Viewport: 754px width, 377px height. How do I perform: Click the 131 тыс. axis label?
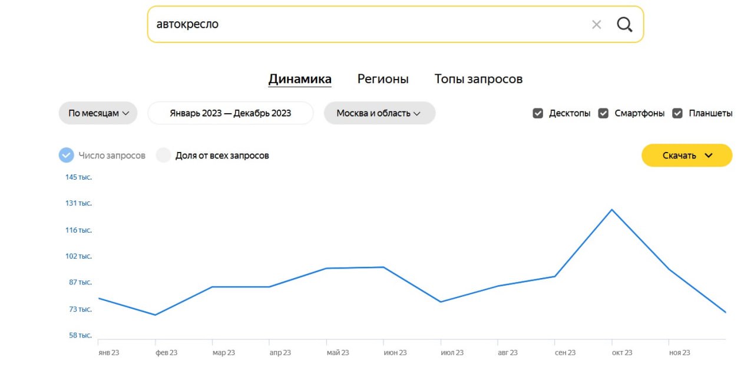(78, 203)
